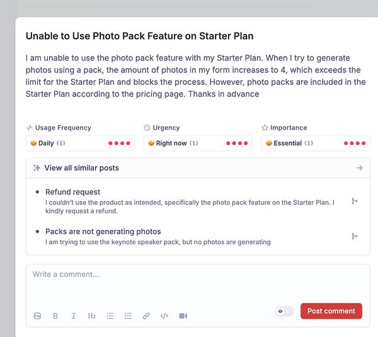Screen dimensions: 378x337
Task: Open the Refund request similar post
Action: [x=73, y=192]
